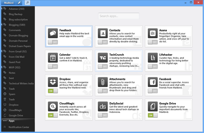
Task: Click the tag icon beside Blog Backup
Action: coord(5,14)
